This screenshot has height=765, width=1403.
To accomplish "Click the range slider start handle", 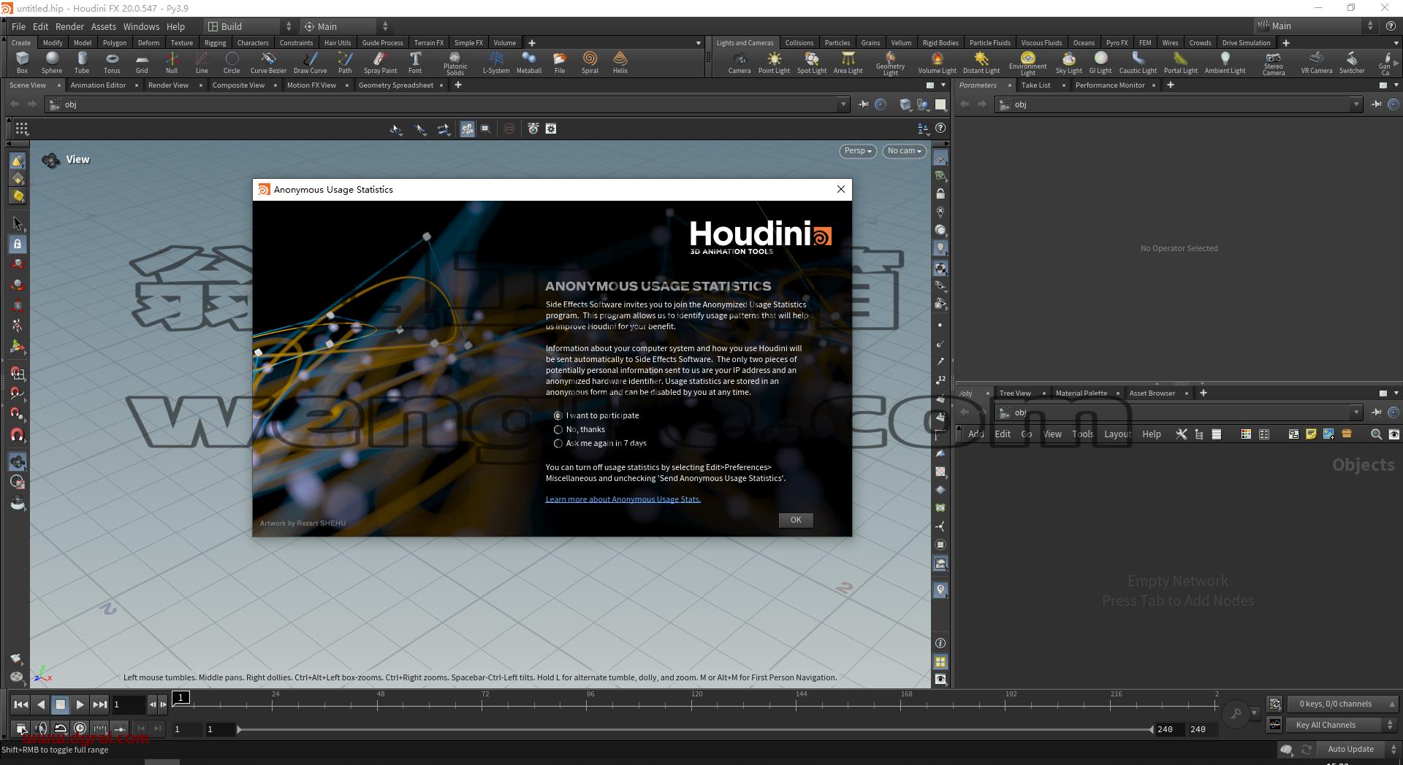I will click(x=239, y=729).
